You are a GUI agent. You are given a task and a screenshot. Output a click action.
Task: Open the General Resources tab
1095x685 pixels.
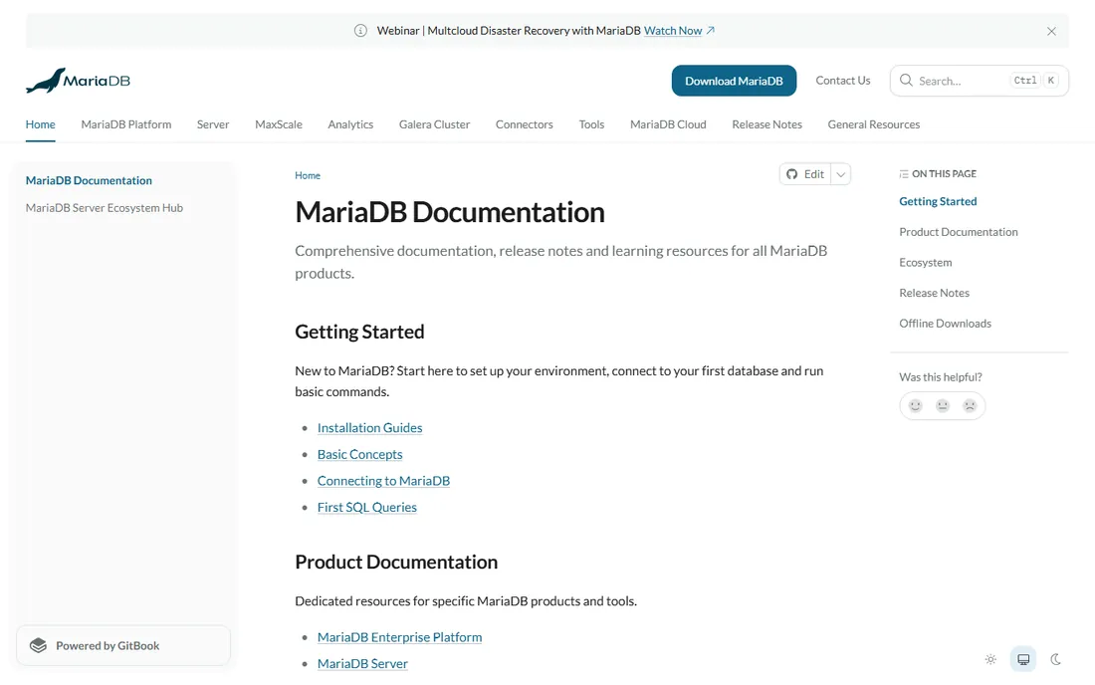(x=874, y=124)
